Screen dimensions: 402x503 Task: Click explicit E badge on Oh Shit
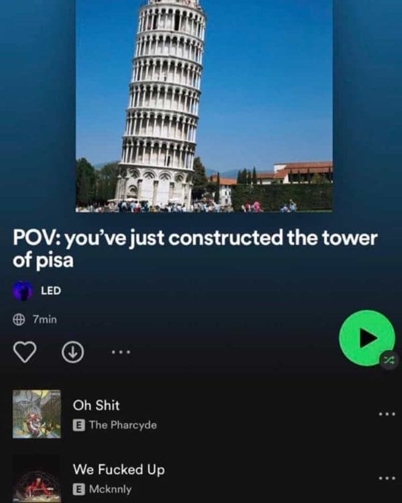(x=79, y=425)
